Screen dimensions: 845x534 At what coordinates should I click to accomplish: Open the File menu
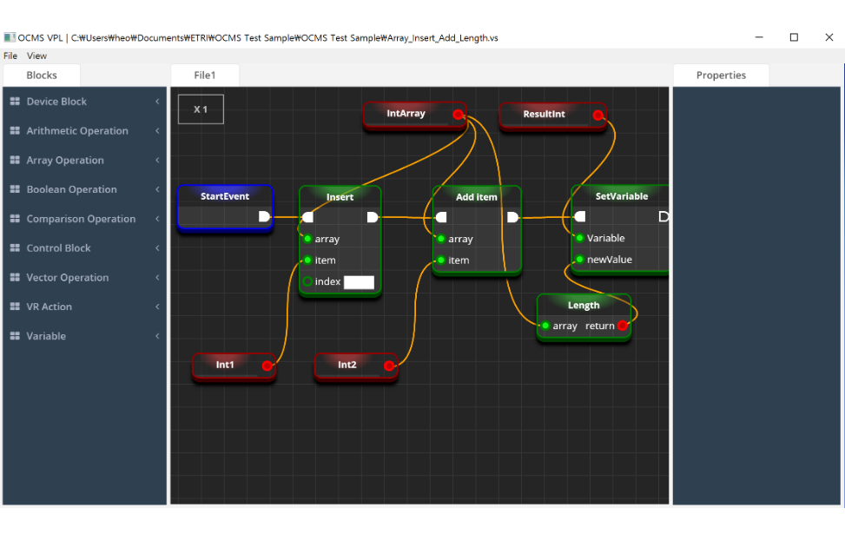point(10,56)
